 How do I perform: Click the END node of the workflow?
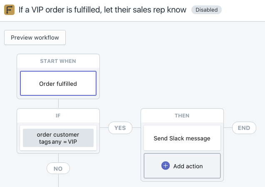(x=244, y=128)
